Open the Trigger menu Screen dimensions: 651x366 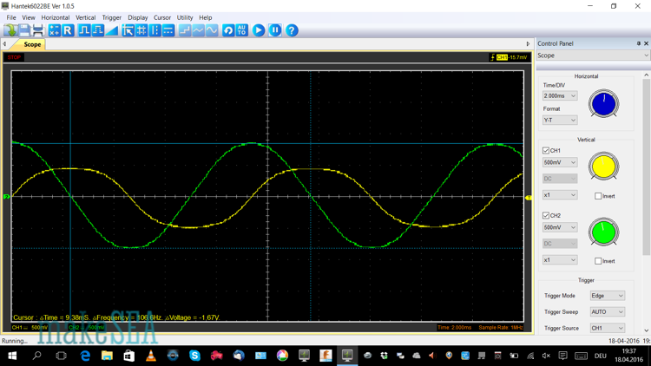pyautogui.click(x=112, y=18)
